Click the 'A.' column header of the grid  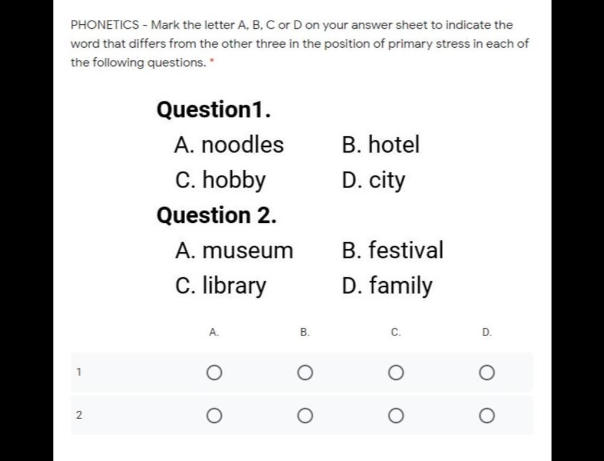pos(214,332)
